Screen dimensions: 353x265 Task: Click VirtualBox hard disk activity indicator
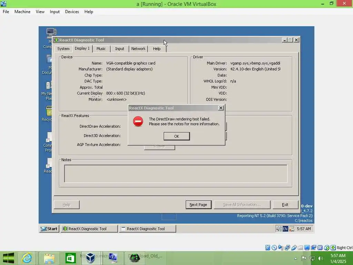pyautogui.click(x=268, y=248)
